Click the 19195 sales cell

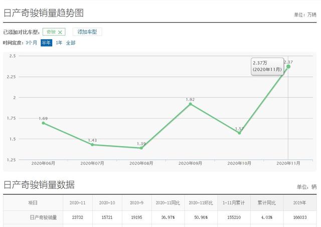pyautogui.click(x=136, y=217)
